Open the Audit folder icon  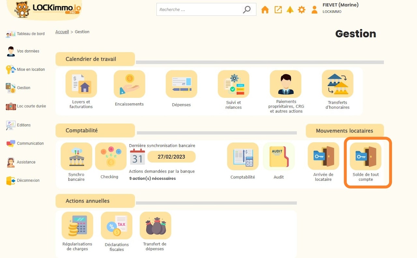tap(279, 156)
